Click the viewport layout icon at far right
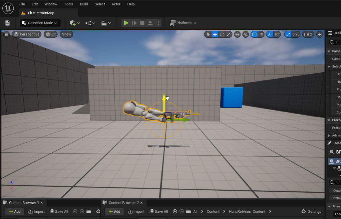 [319, 34]
